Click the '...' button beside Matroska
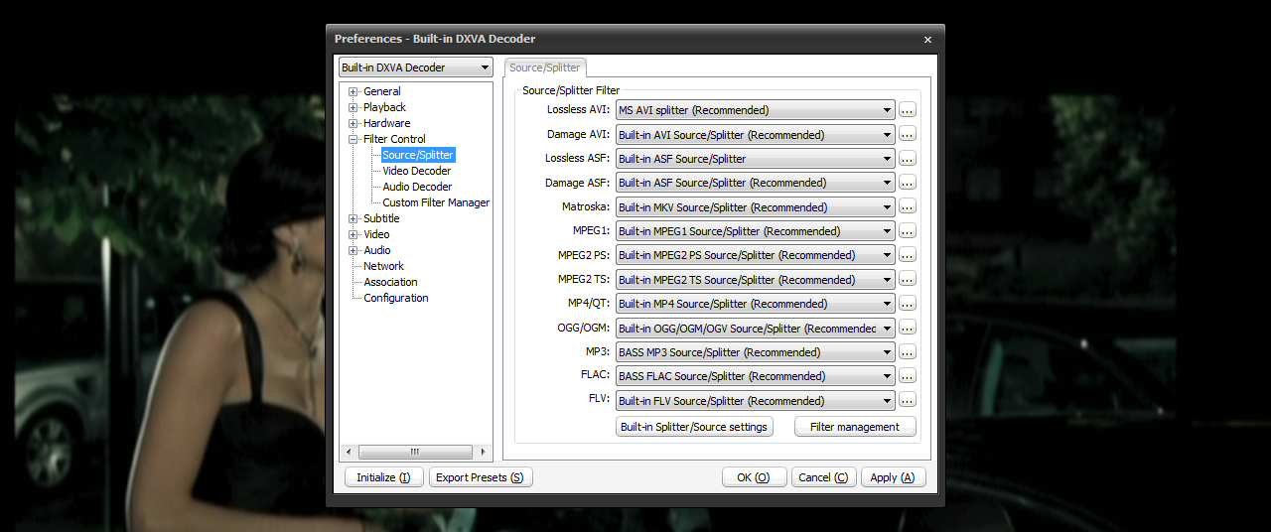 (907, 207)
